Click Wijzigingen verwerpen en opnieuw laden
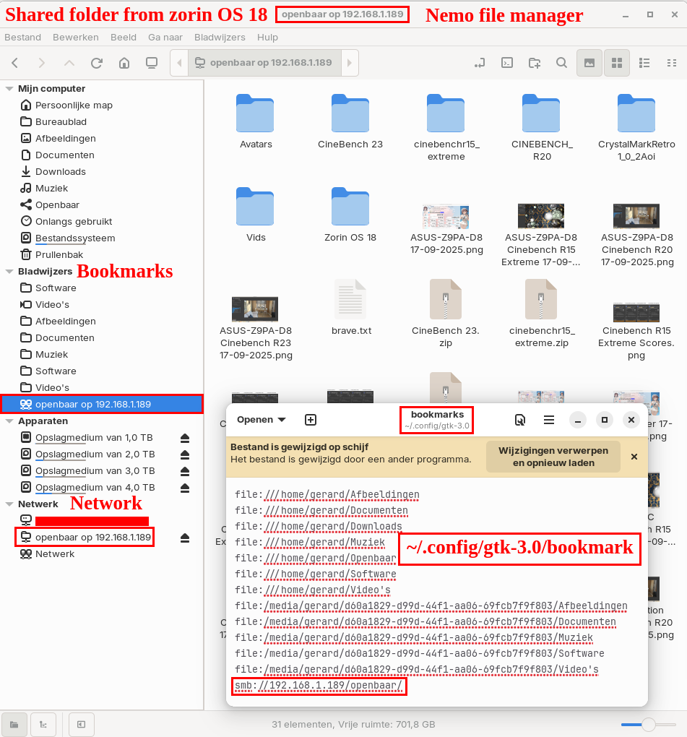 click(x=553, y=457)
